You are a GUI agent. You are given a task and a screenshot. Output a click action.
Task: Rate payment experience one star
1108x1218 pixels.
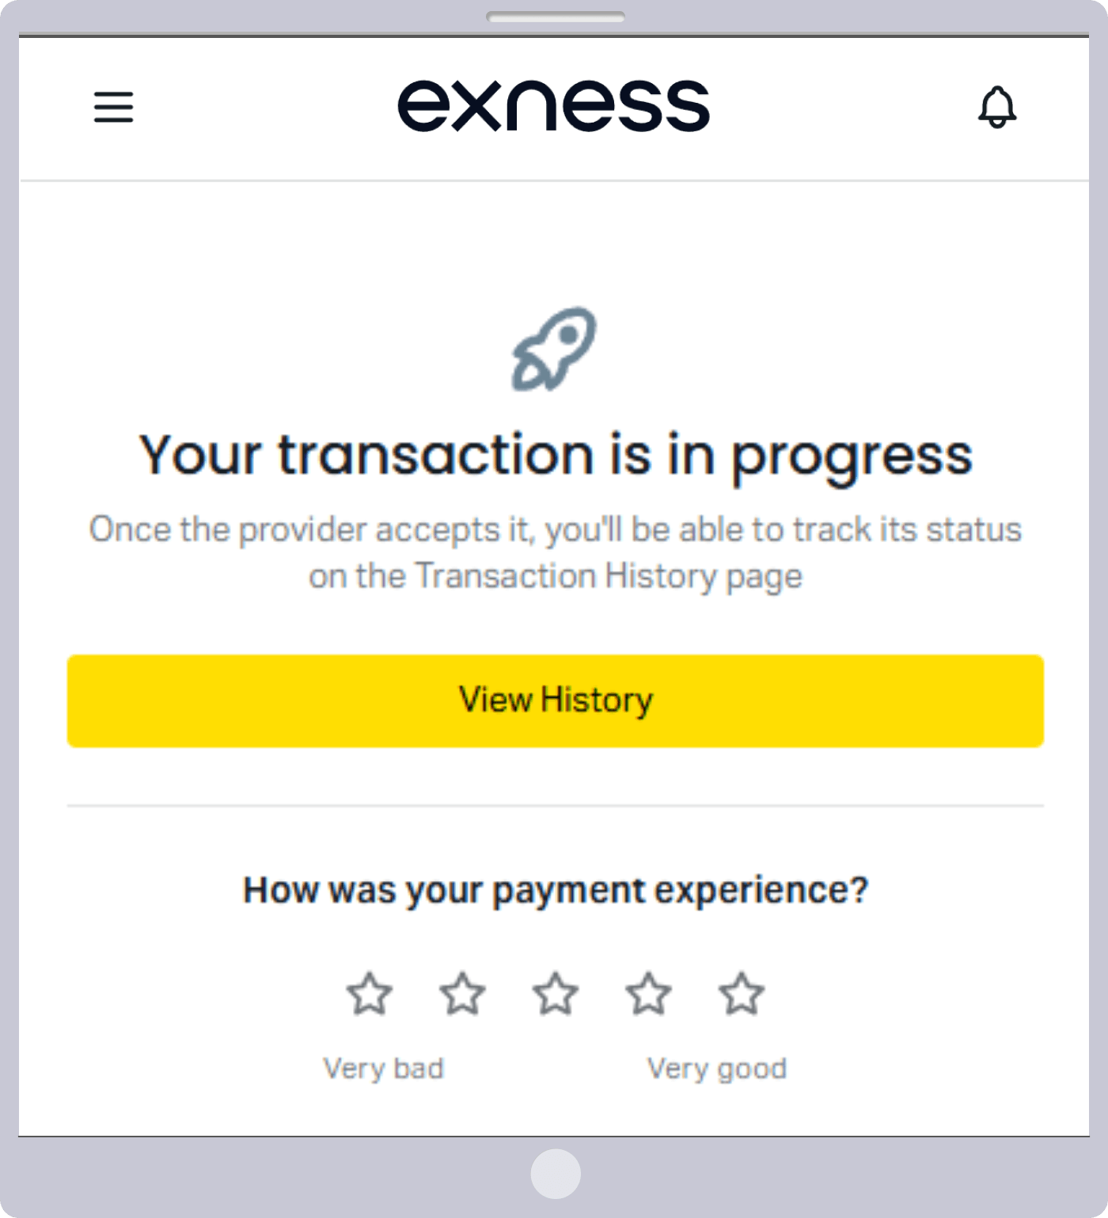[370, 993]
